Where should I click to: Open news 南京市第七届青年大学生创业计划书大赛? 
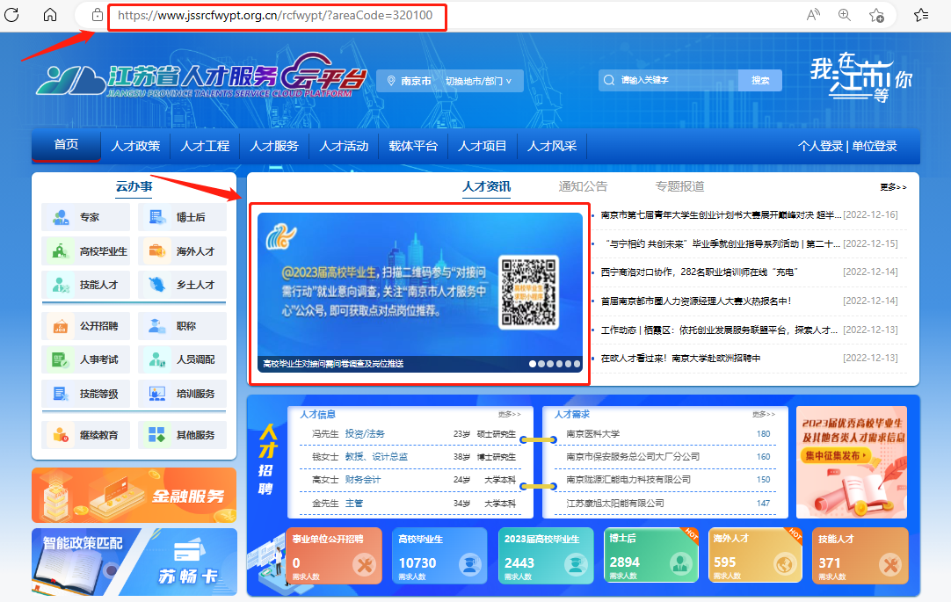[721, 215]
